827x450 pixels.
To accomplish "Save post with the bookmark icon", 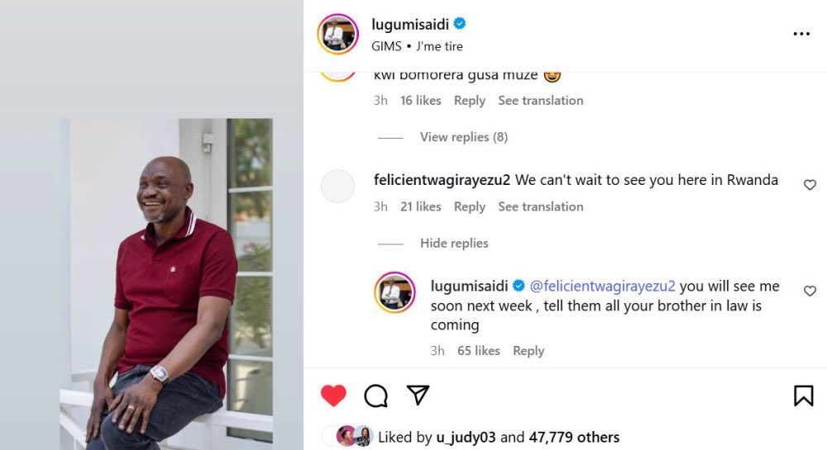I will [x=803, y=396].
